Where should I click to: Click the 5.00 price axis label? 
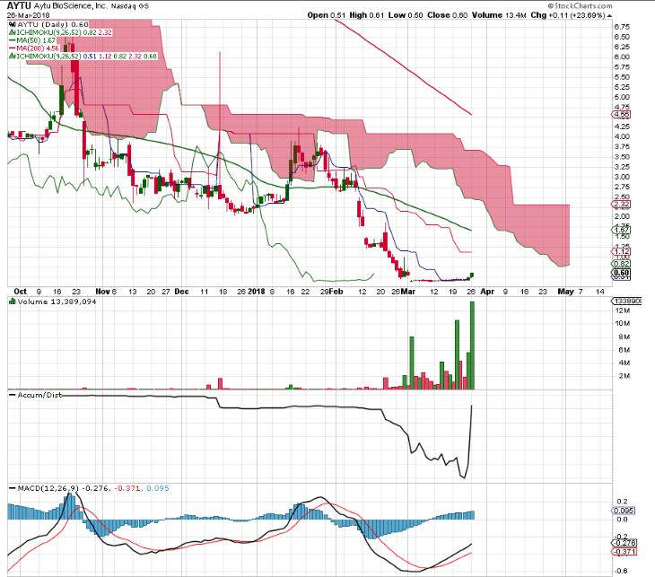(x=622, y=97)
